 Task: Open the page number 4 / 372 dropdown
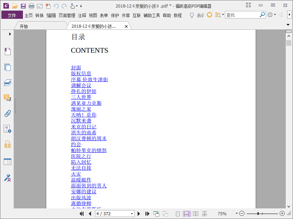pos(132,214)
